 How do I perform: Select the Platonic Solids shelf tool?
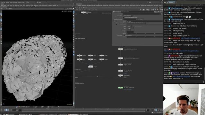pyautogui.click(x=45, y=5)
